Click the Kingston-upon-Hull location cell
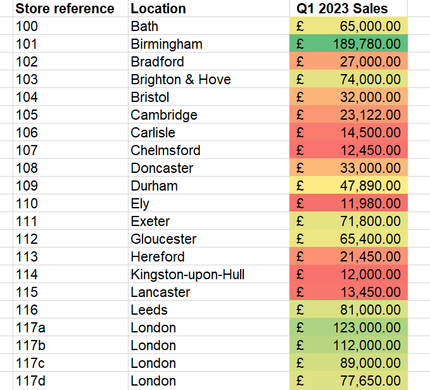This screenshot has width=430, height=390. pos(187,275)
